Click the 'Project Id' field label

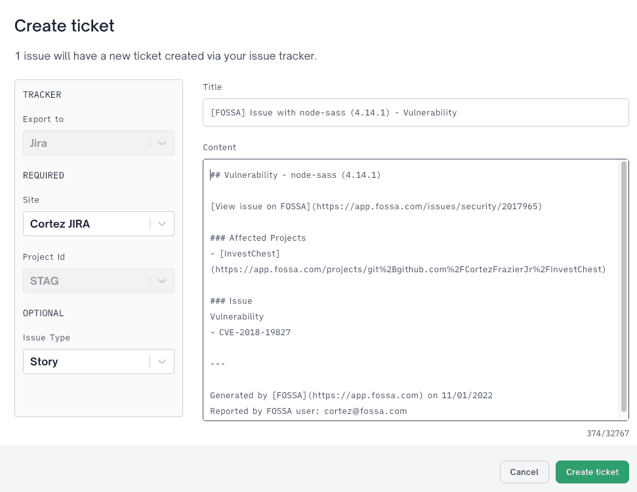44,256
